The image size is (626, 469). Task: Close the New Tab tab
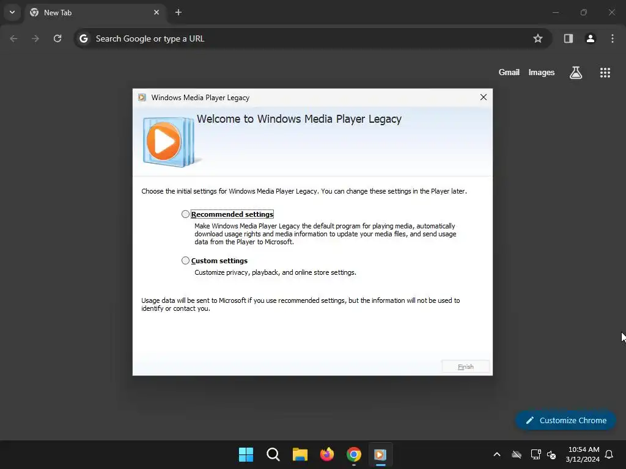pyautogui.click(x=156, y=12)
